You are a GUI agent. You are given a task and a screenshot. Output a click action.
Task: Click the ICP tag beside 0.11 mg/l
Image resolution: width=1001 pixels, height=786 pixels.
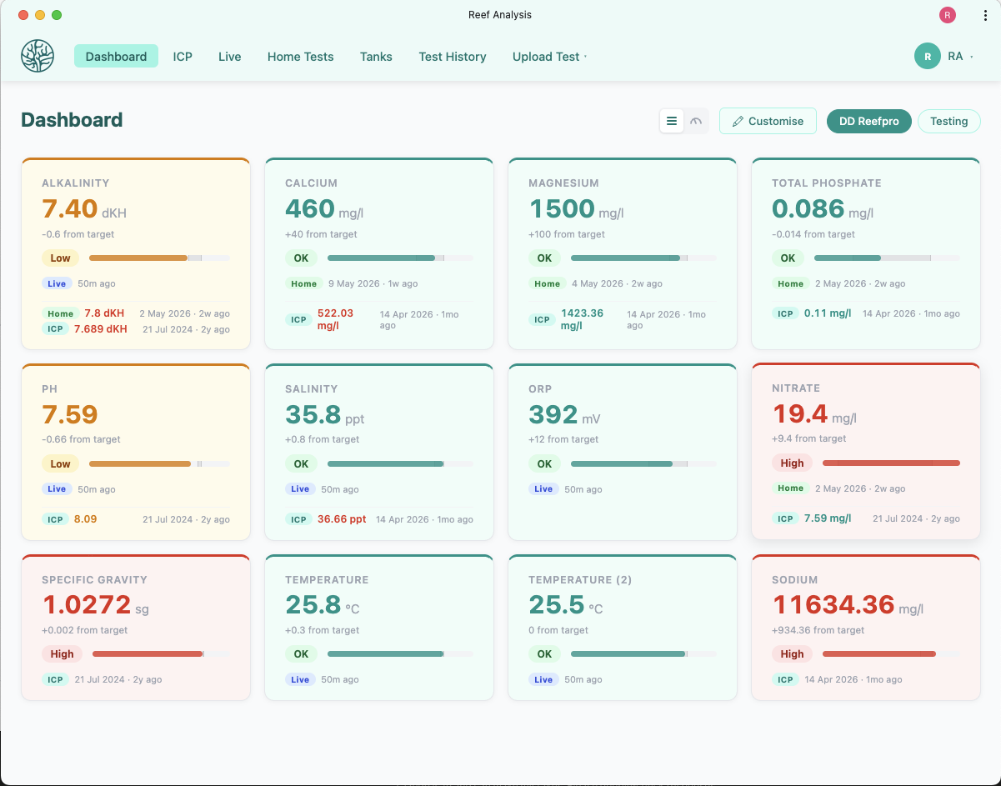[x=785, y=313]
